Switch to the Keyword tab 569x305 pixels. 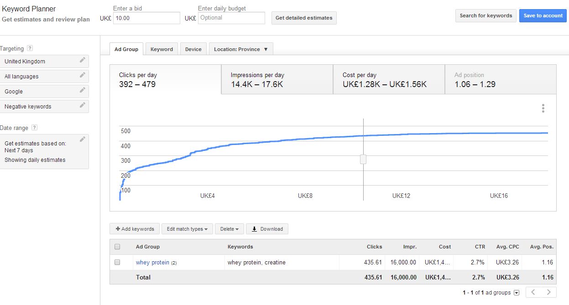click(162, 49)
